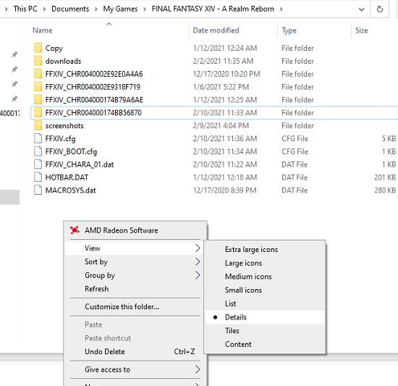Expand the View submenu arrow
The width and height of the screenshot is (398, 386).
click(198, 248)
